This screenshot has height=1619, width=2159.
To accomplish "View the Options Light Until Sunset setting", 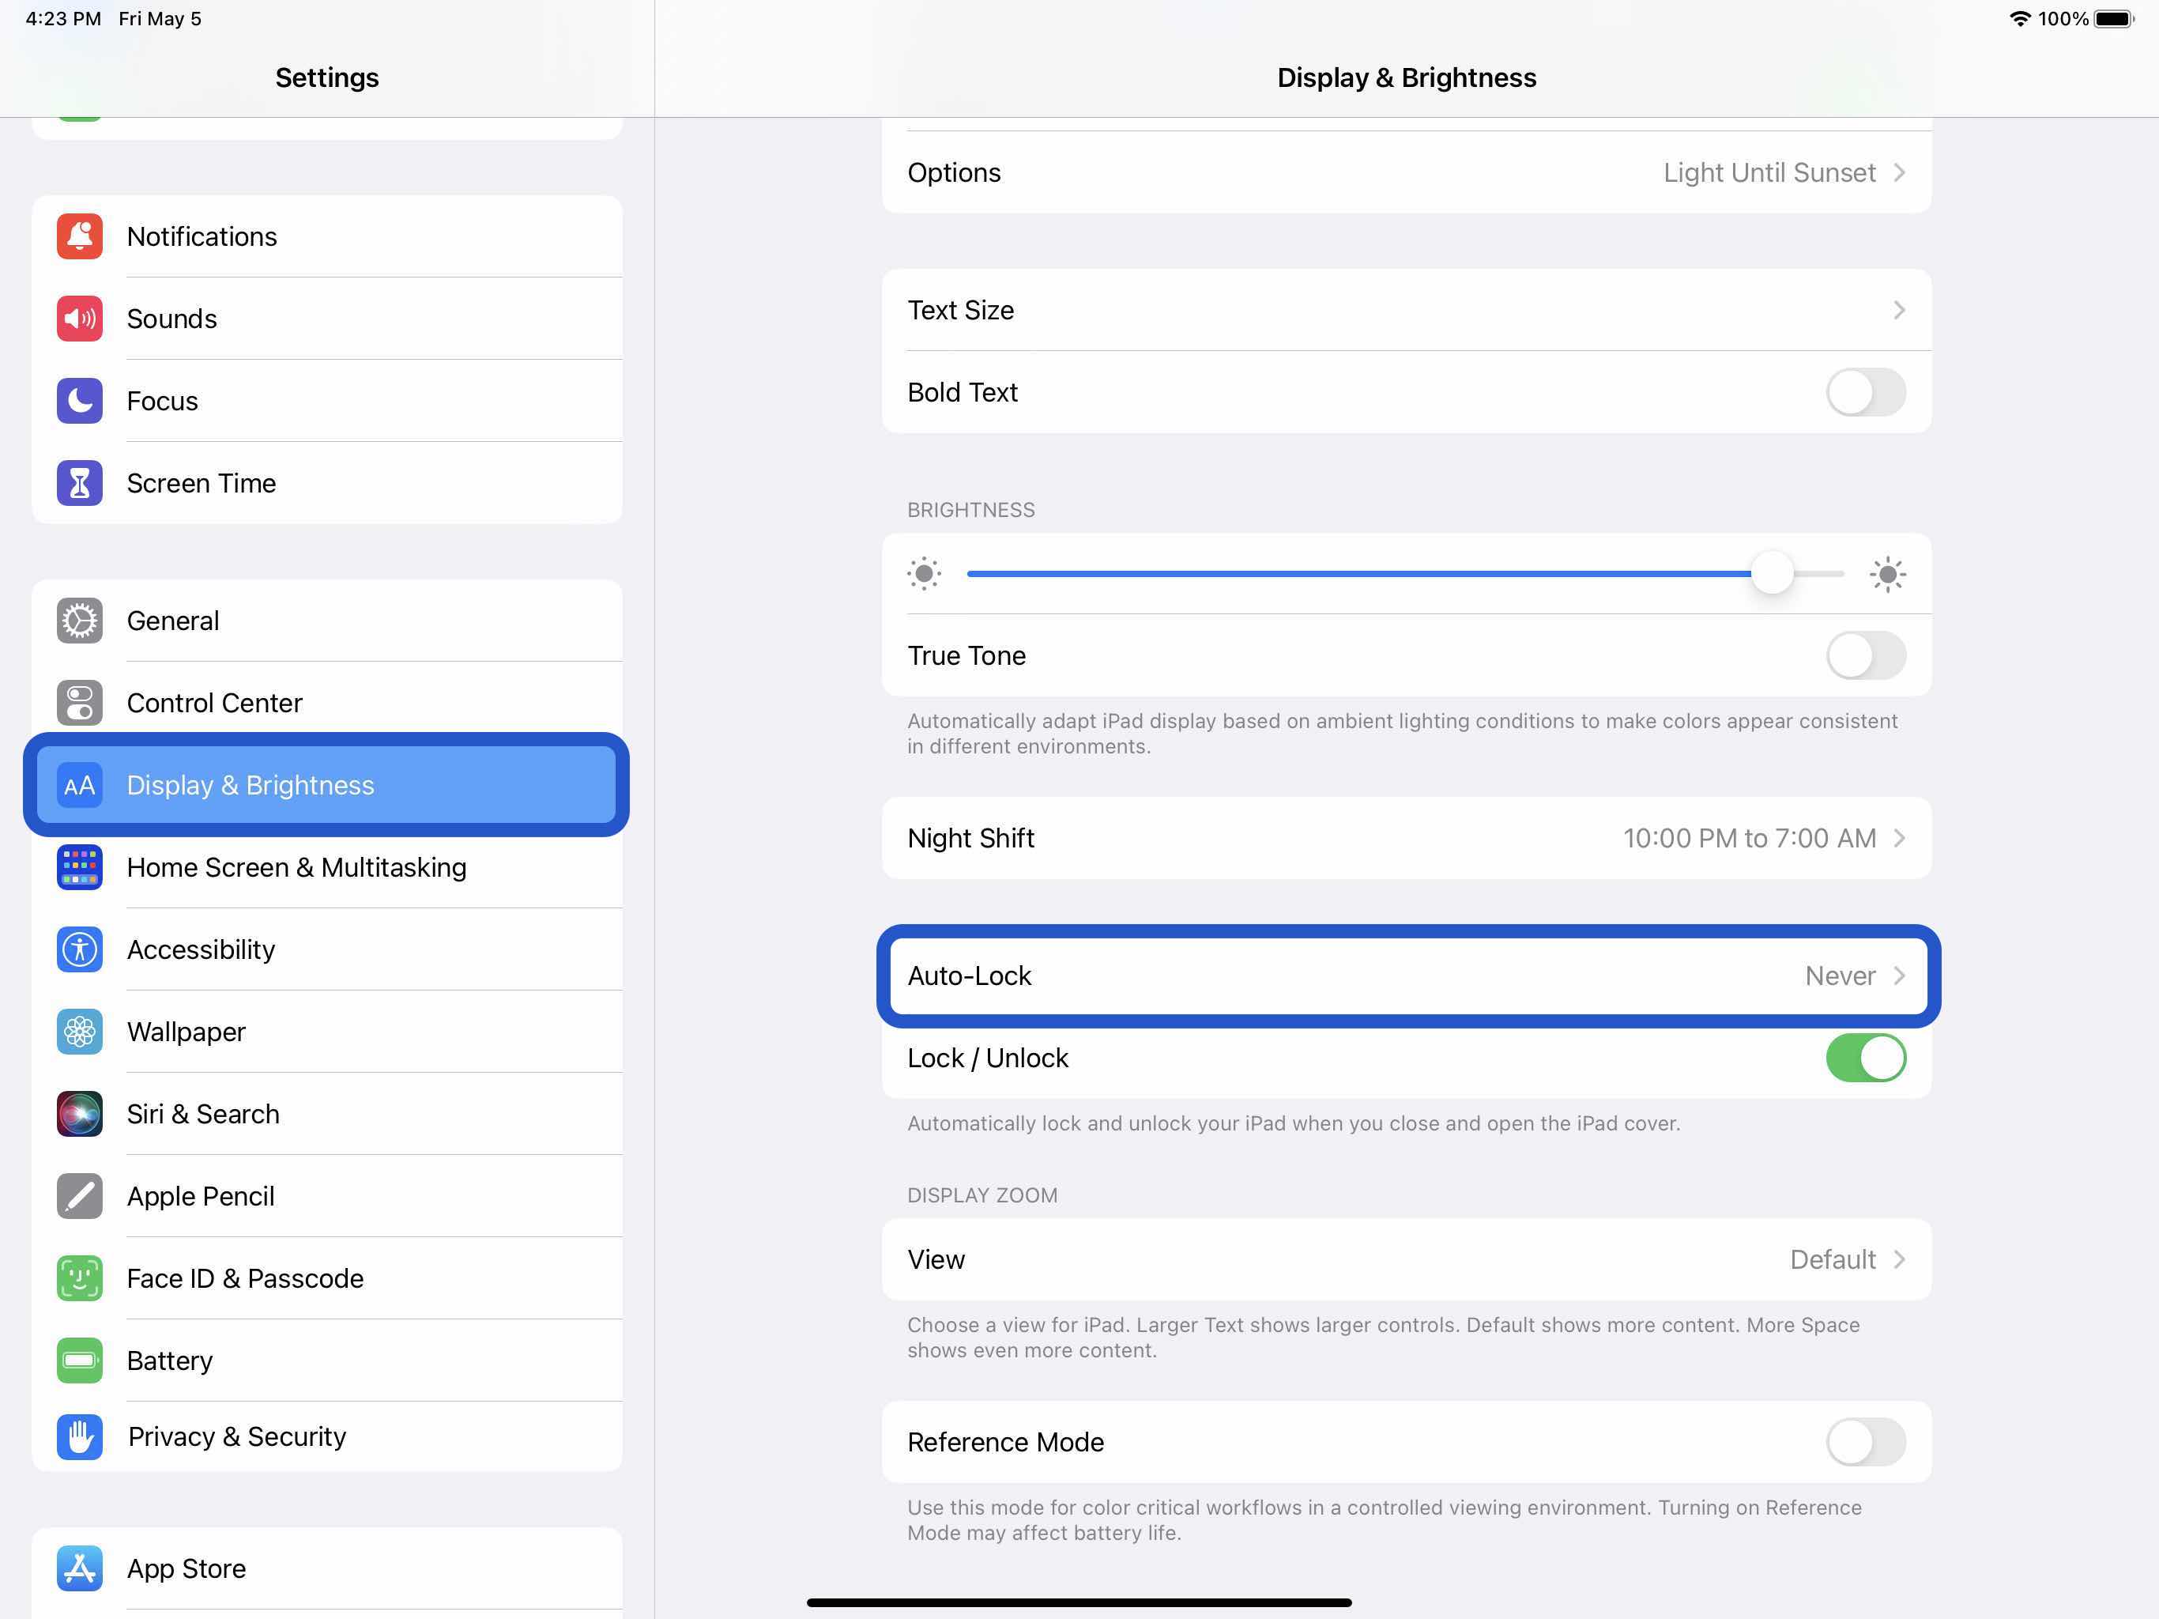I will (x=1406, y=172).
